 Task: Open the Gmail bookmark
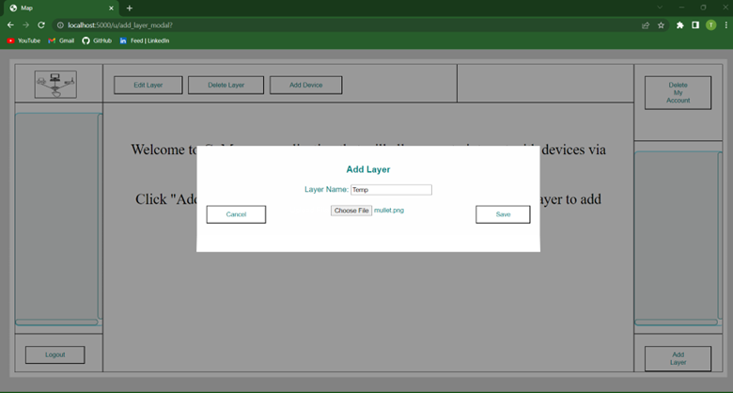(x=61, y=40)
